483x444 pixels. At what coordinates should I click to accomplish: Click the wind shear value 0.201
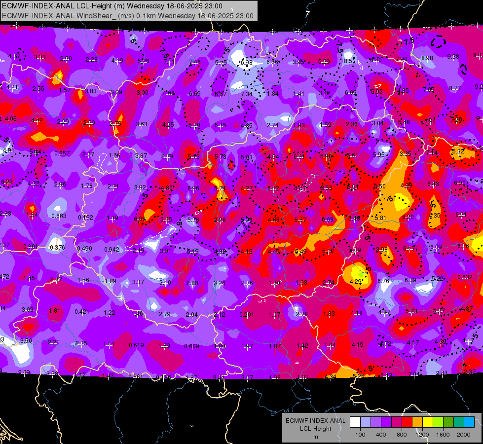click(247, 315)
